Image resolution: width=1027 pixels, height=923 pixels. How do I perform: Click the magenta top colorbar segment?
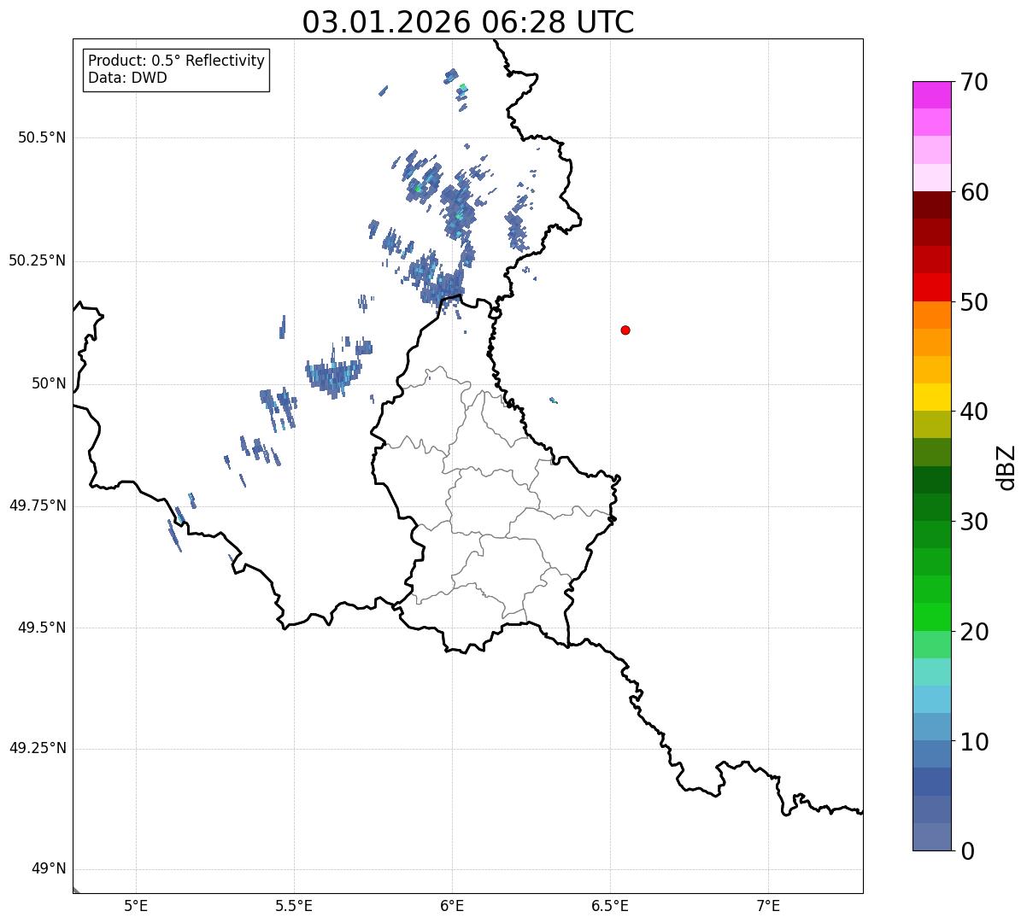click(x=931, y=95)
